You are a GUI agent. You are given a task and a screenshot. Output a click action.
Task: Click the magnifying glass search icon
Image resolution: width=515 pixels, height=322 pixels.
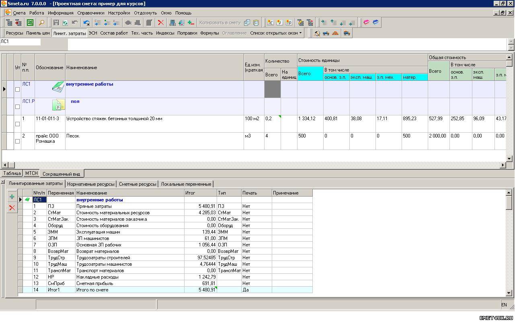coord(41,23)
